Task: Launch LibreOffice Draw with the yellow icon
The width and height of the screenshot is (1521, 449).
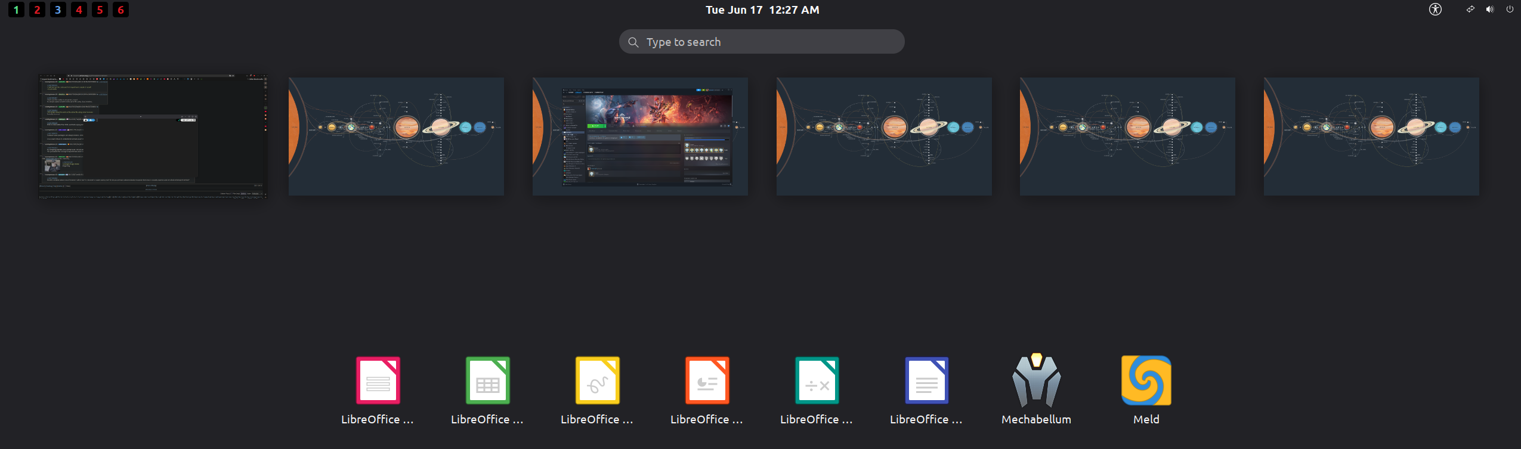Action: click(x=597, y=380)
